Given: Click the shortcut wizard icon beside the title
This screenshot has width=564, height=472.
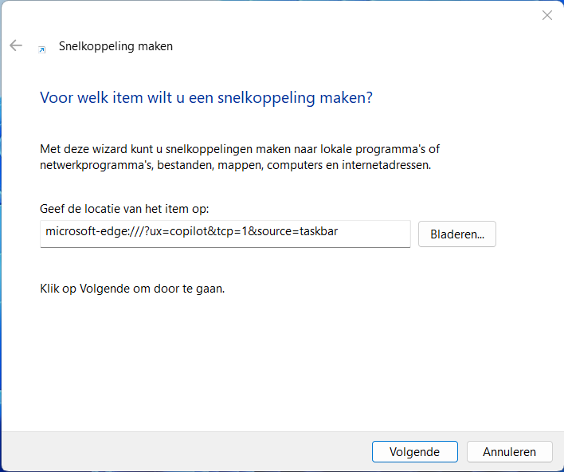Looking at the screenshot, I should 42,49.
